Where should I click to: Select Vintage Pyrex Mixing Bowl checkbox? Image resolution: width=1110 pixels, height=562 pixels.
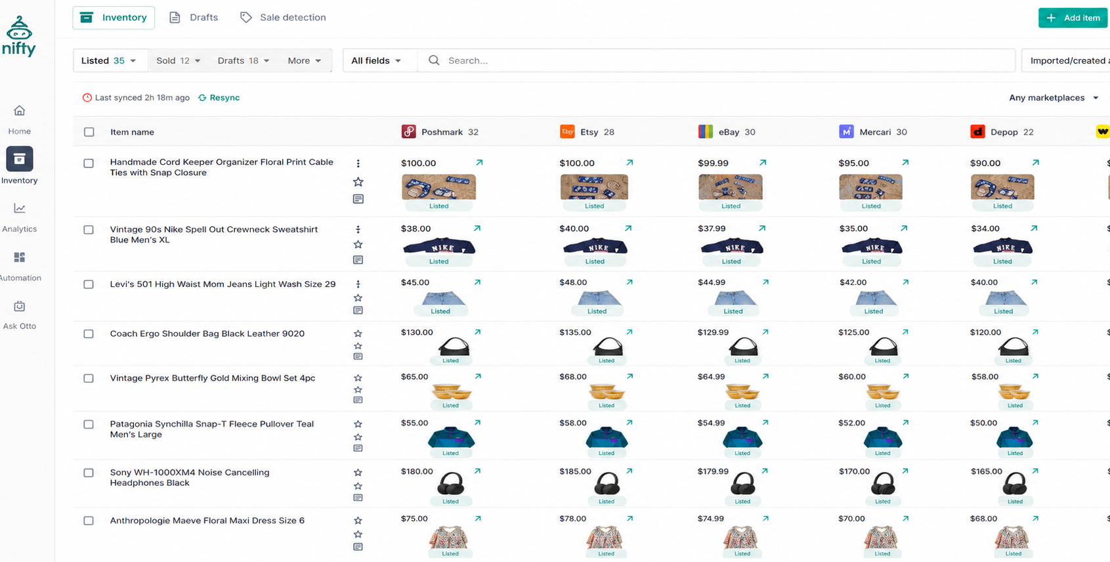[89, 378]
